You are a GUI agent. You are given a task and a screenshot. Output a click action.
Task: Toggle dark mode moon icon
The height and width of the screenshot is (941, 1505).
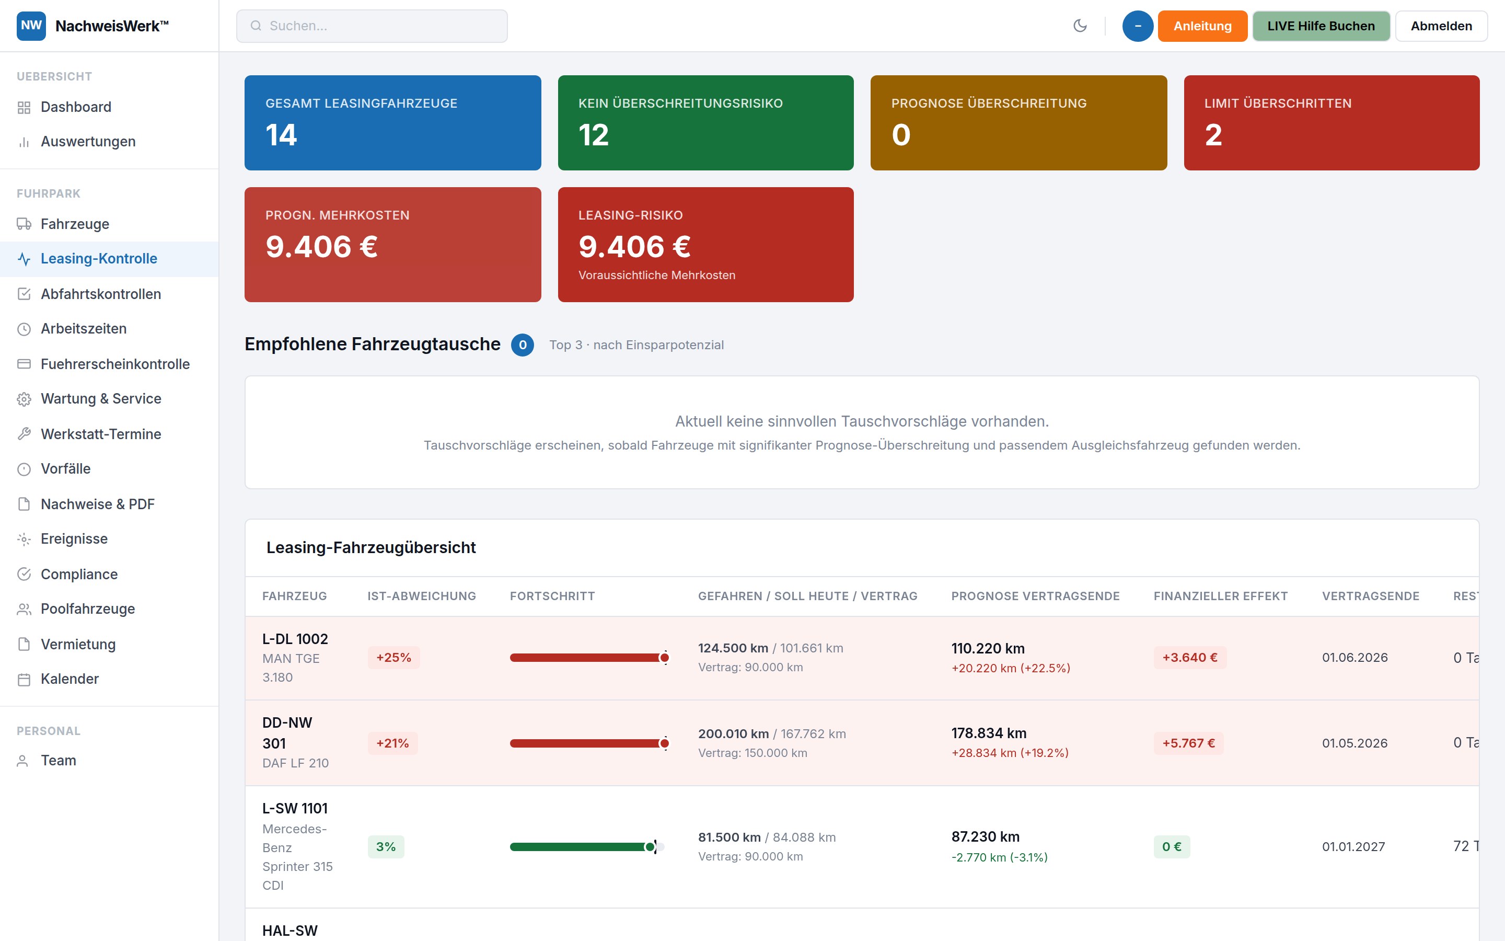tap(1080, 26)
